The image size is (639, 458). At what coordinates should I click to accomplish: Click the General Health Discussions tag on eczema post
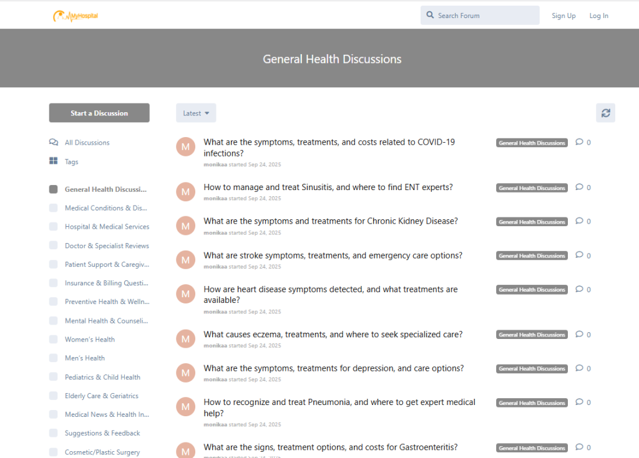tap(532, 335)
